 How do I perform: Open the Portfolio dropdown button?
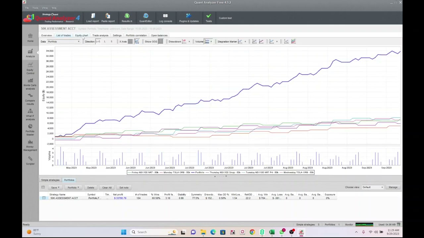(73, 187)
